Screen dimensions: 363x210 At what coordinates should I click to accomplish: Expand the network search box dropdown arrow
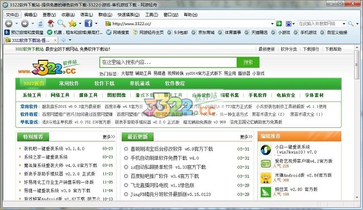click(x=344, y=23)
